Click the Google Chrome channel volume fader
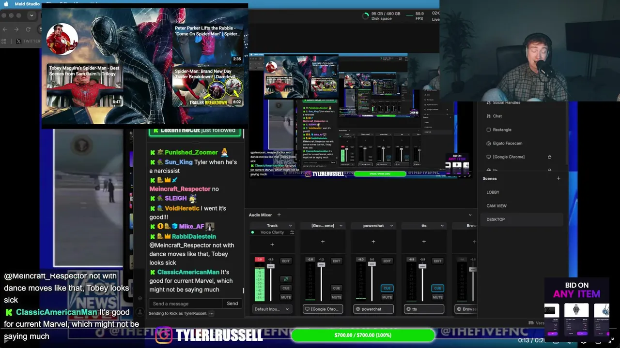Image resolution: width=620 pixels, height=348 pixels. (x=321, y=265)
